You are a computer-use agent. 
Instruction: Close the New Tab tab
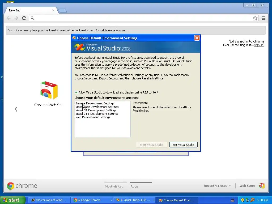53,10
